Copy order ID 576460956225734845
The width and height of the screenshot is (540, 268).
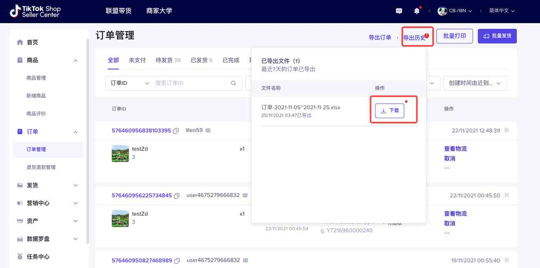coord(177,196)
